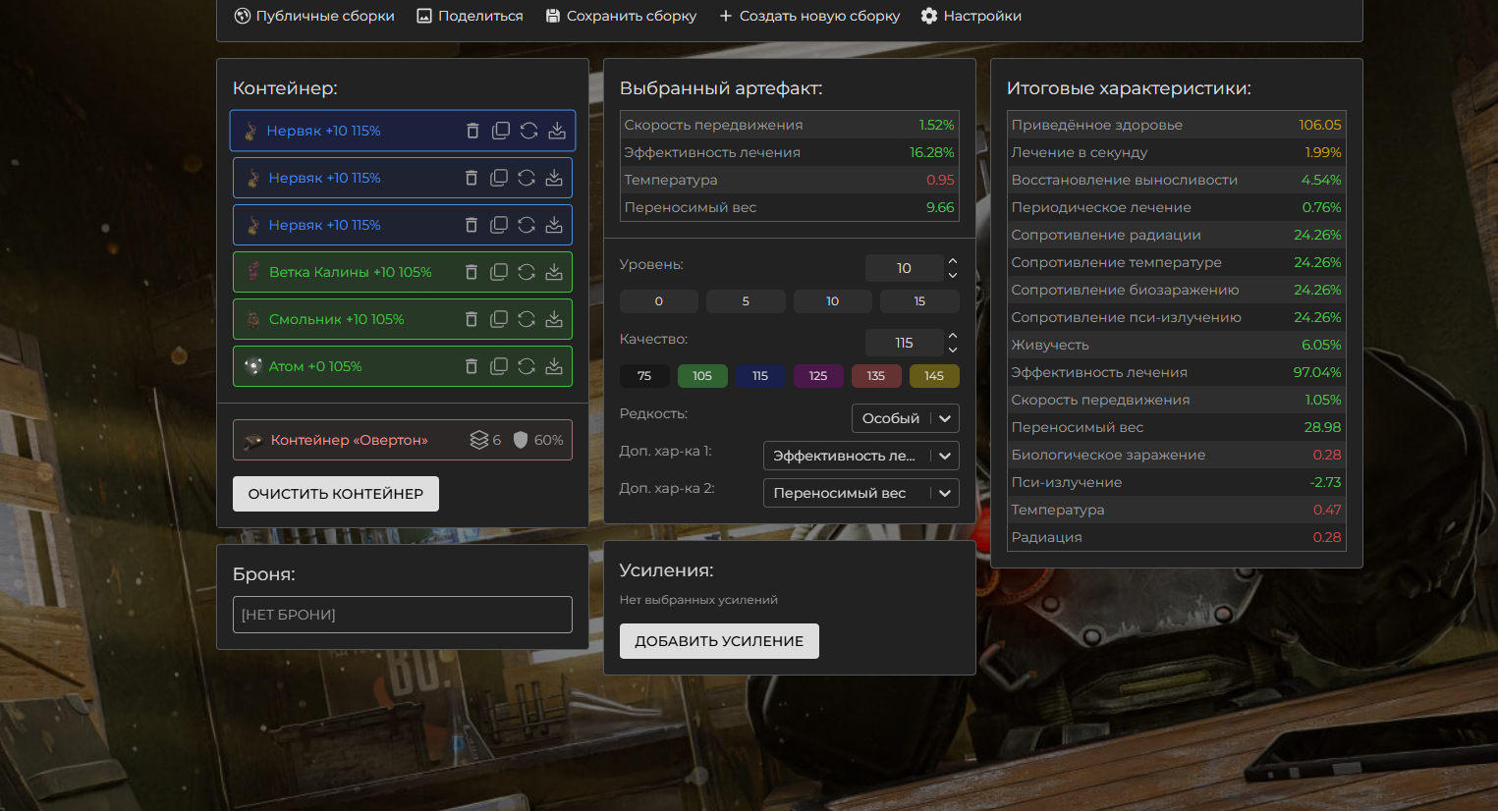Duplicate the Атом artifact
This screenshot has height=811, width=1498.
[499, 366]
